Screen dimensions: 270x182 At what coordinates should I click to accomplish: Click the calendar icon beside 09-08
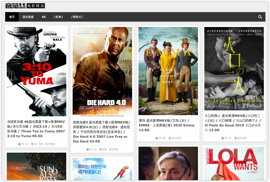point(156,138)
